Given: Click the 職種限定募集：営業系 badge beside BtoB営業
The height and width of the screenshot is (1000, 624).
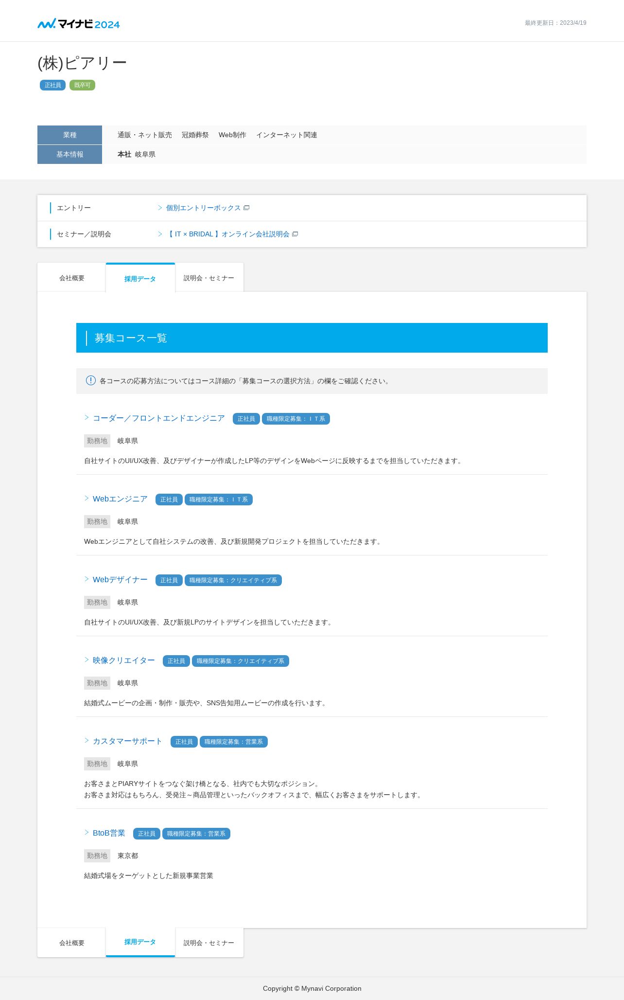Looking at the screenshot, I should [x=196, y=834].
